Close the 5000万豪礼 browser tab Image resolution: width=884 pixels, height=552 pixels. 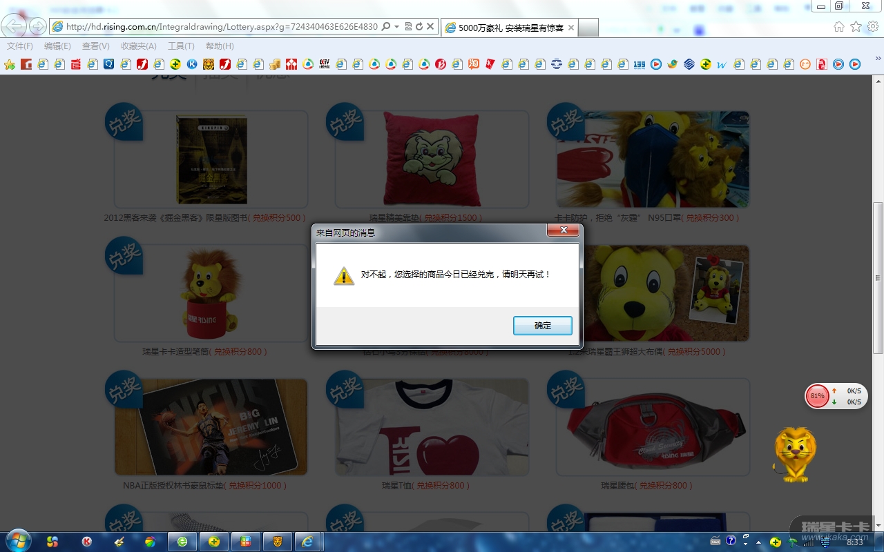pyautogui.click(x=571, y=28)
